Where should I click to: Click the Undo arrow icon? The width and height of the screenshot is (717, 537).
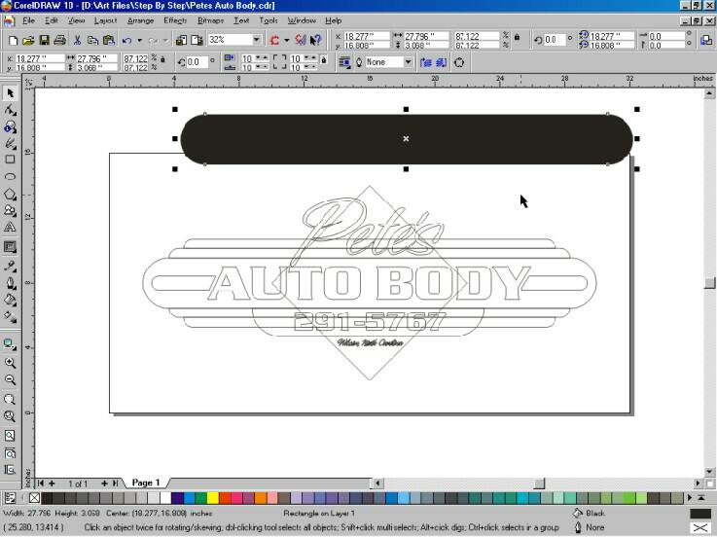(x=126, y=40)
